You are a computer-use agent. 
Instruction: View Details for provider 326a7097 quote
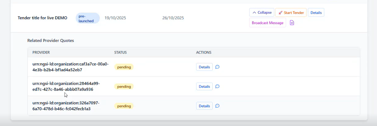pyautogui.click(x=204, y=106)
